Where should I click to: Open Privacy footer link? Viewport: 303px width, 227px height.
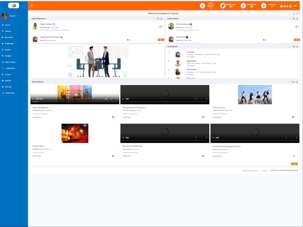click(264, 171)
